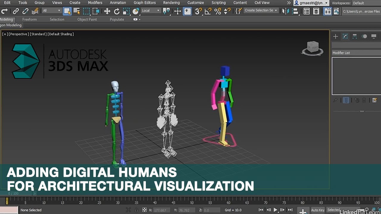The image size is (381, 214).
Task: Open the gmaestri account dropdown
Action: click(311, 3)
